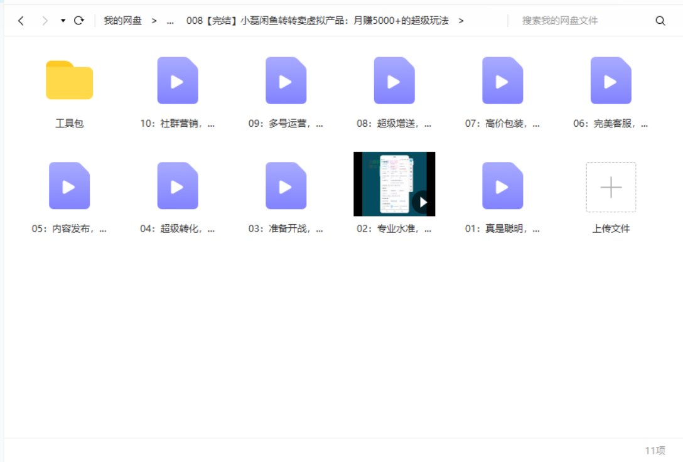The height and width of the screenshot is (462, 683).
Task: Click the file name 07：高价包装
Action: (502, 124)
